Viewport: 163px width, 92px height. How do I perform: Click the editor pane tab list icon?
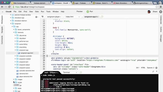tap(43, 17)
